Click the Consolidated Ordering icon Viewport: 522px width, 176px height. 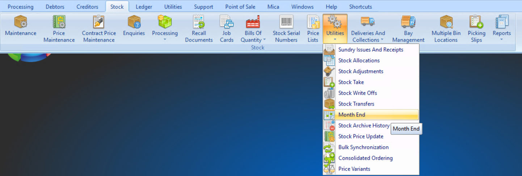point(329,158)
